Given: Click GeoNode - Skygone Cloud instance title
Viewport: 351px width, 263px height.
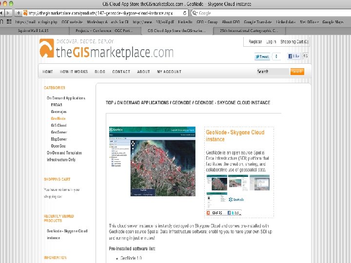Looking at the screenshot, I should 235,136.
